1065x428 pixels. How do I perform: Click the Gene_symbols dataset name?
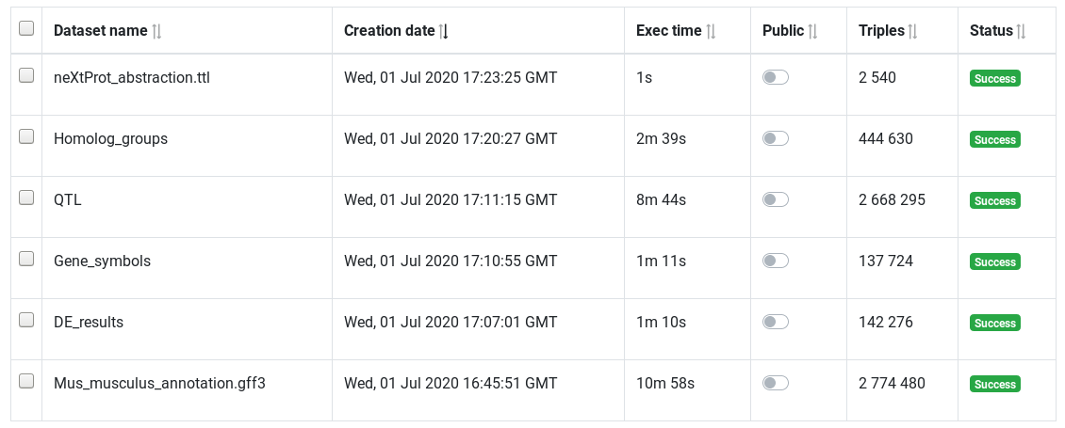pos(102,262)
